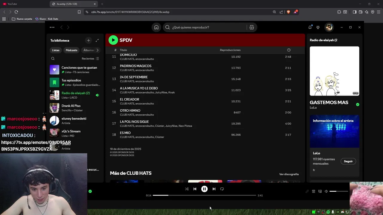Skip to the previous track
383x215 pixels.
point(195,189)
